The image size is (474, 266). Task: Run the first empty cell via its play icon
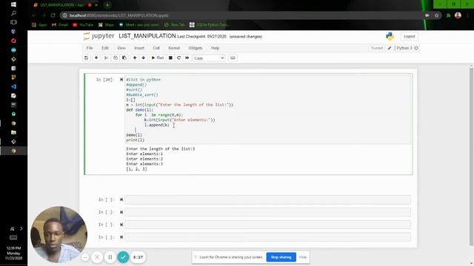click(121, 199)
